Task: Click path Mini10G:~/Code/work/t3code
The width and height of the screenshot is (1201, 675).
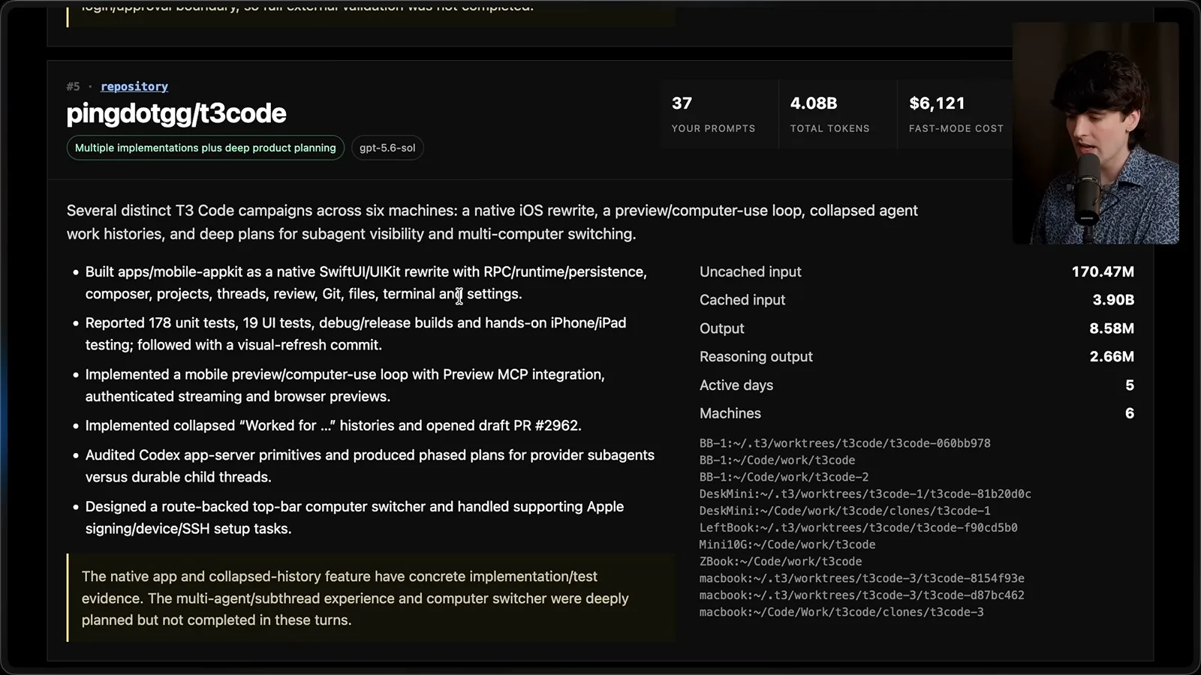Action: coord(787,544)
